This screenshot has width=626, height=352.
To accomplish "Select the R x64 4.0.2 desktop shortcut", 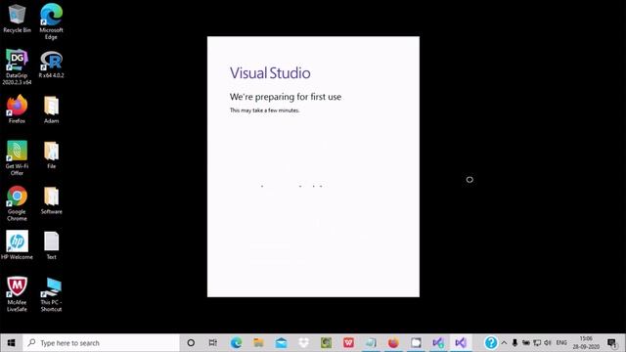I will point(51,64).
